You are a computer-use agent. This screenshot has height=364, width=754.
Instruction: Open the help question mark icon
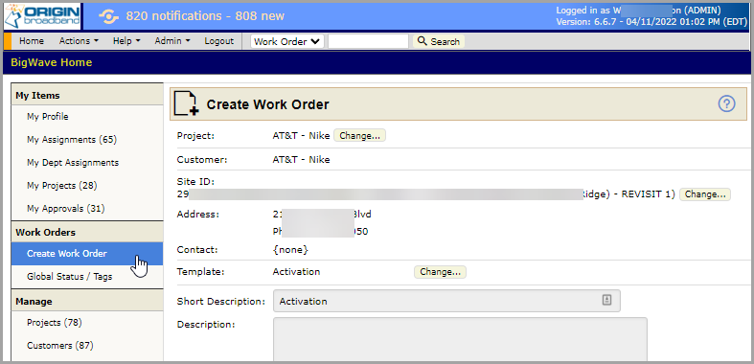pyautogui.click(x=726, y=103)
